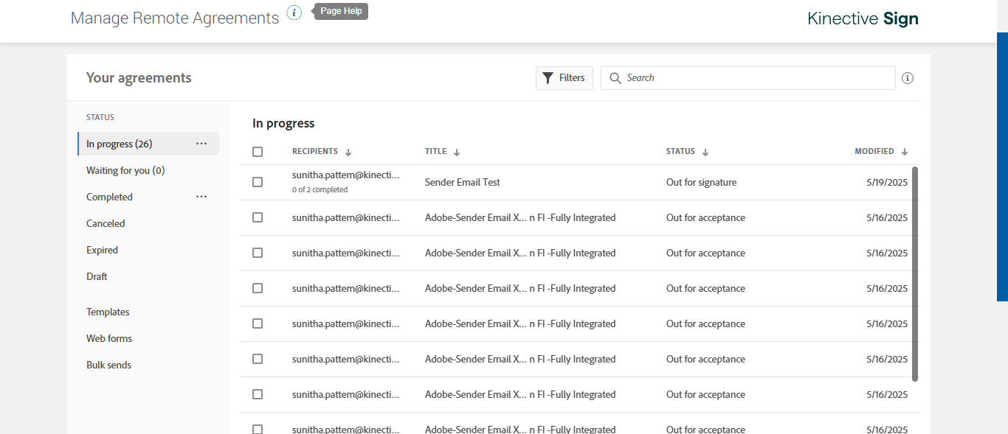Click the info icon right of search field

click(x=908, y=78)
